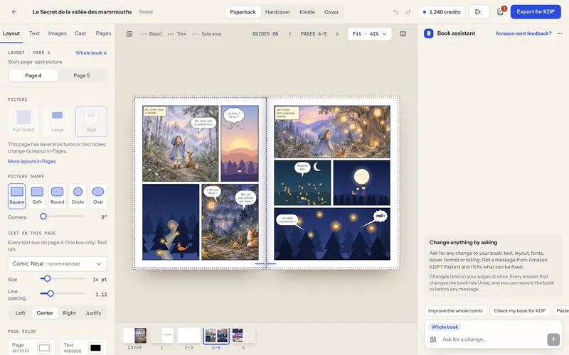Choose Large picture layout
This screenshot has width=569, height=355.
(x=58, y=121)
